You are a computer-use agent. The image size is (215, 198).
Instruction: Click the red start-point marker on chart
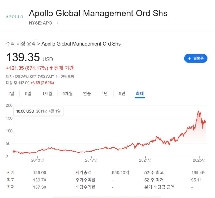[14, 152]
